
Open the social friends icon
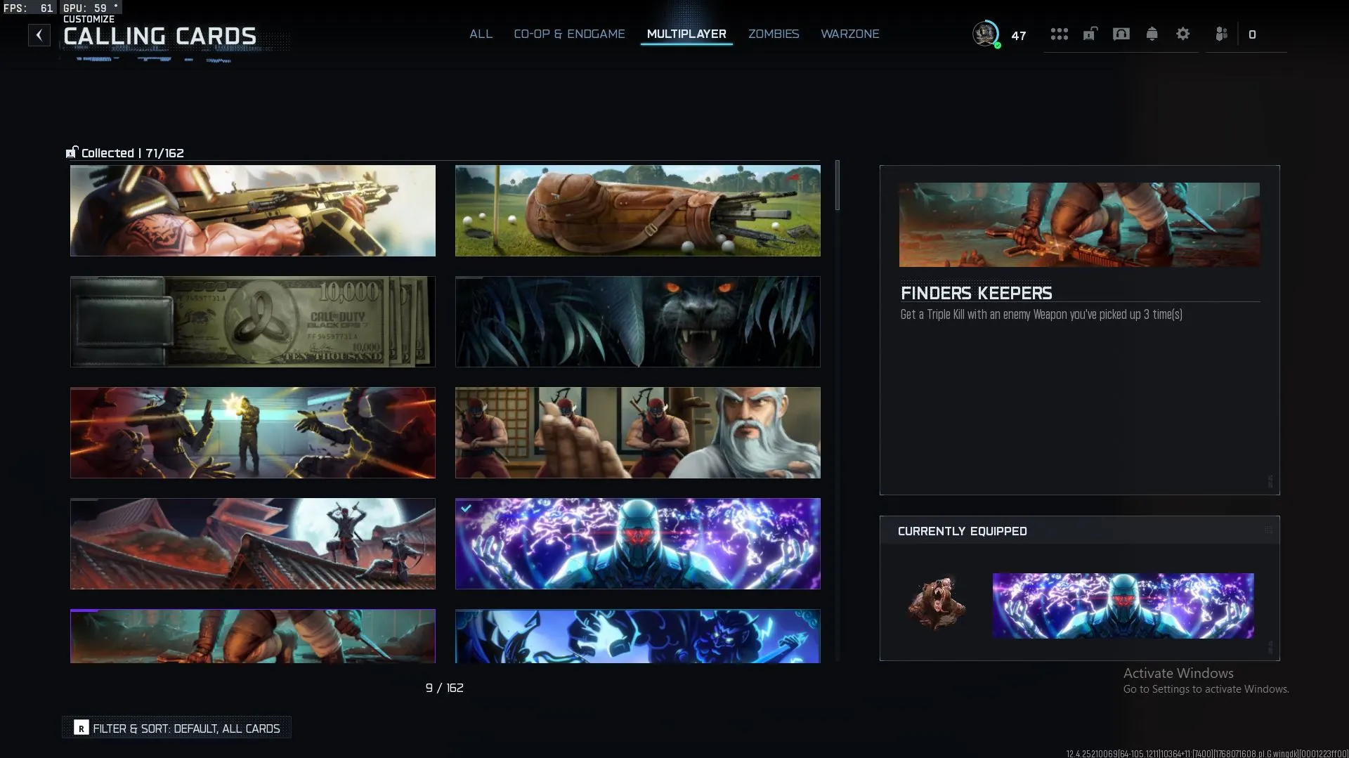point(1221,34)
